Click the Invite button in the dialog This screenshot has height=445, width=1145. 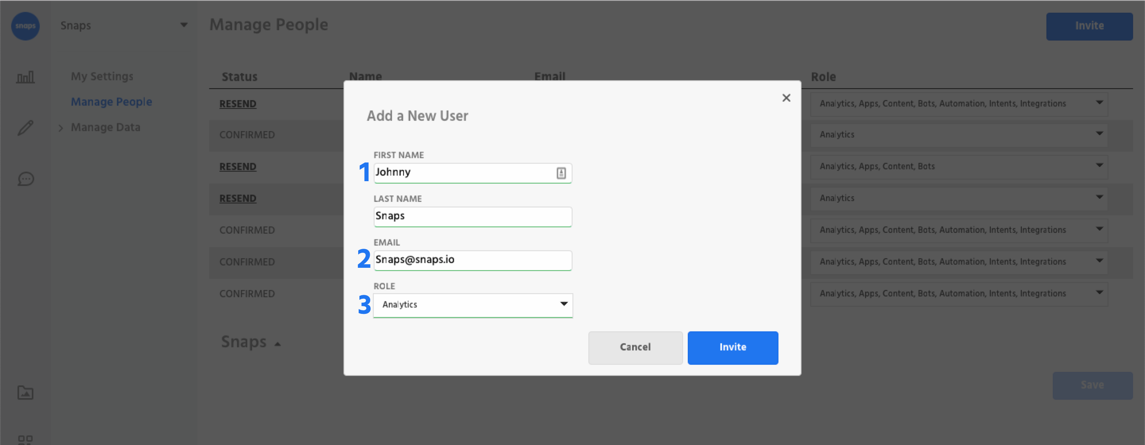732,348
